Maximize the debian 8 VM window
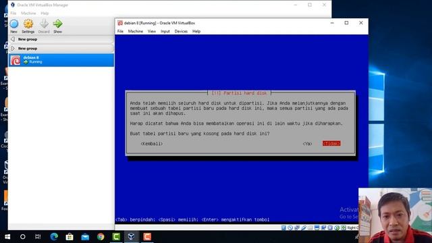Image resolution: width=432 pixels, height=243 pixels. pyautogui.click(x=346, y=23)
